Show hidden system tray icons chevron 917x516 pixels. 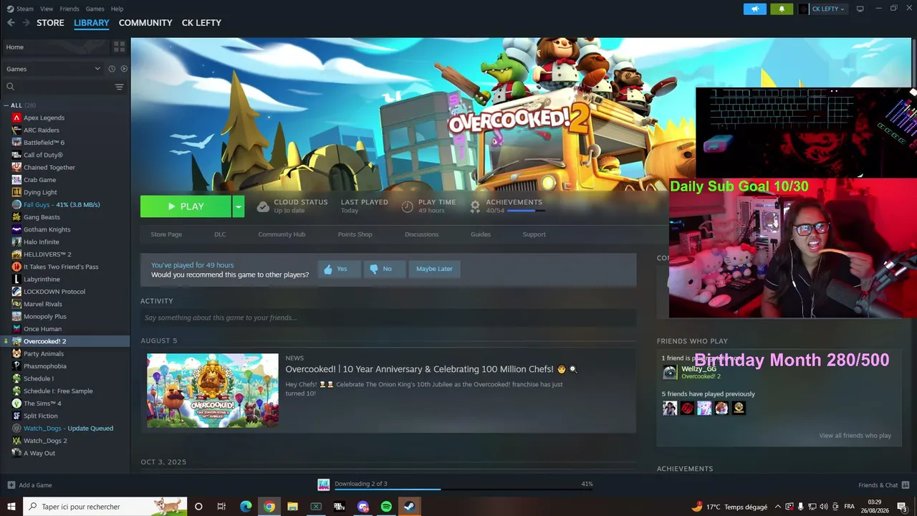[777, 507]
